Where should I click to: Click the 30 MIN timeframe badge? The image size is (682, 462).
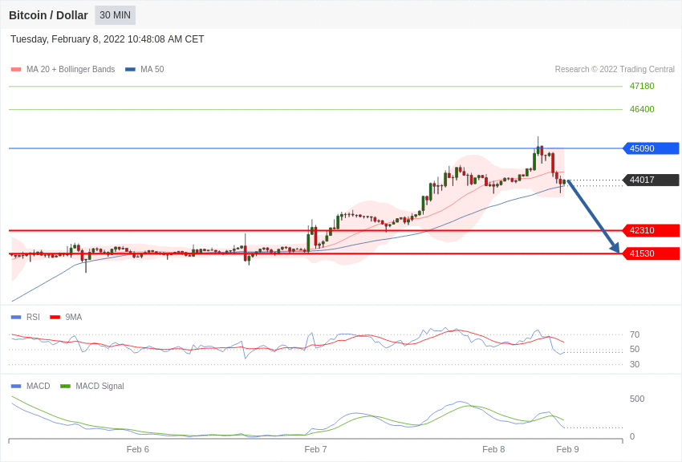[116, 15]
